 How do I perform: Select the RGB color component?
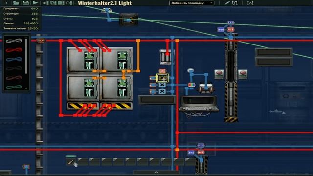(x=191, y=85)
